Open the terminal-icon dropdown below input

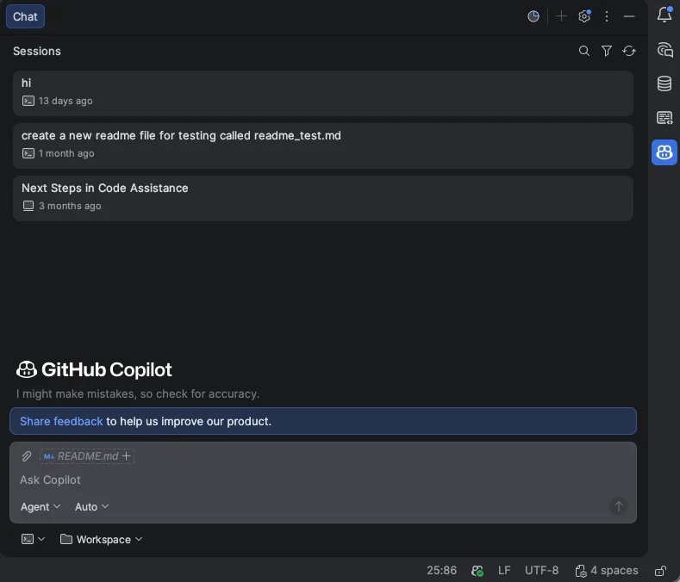point(33,539)
